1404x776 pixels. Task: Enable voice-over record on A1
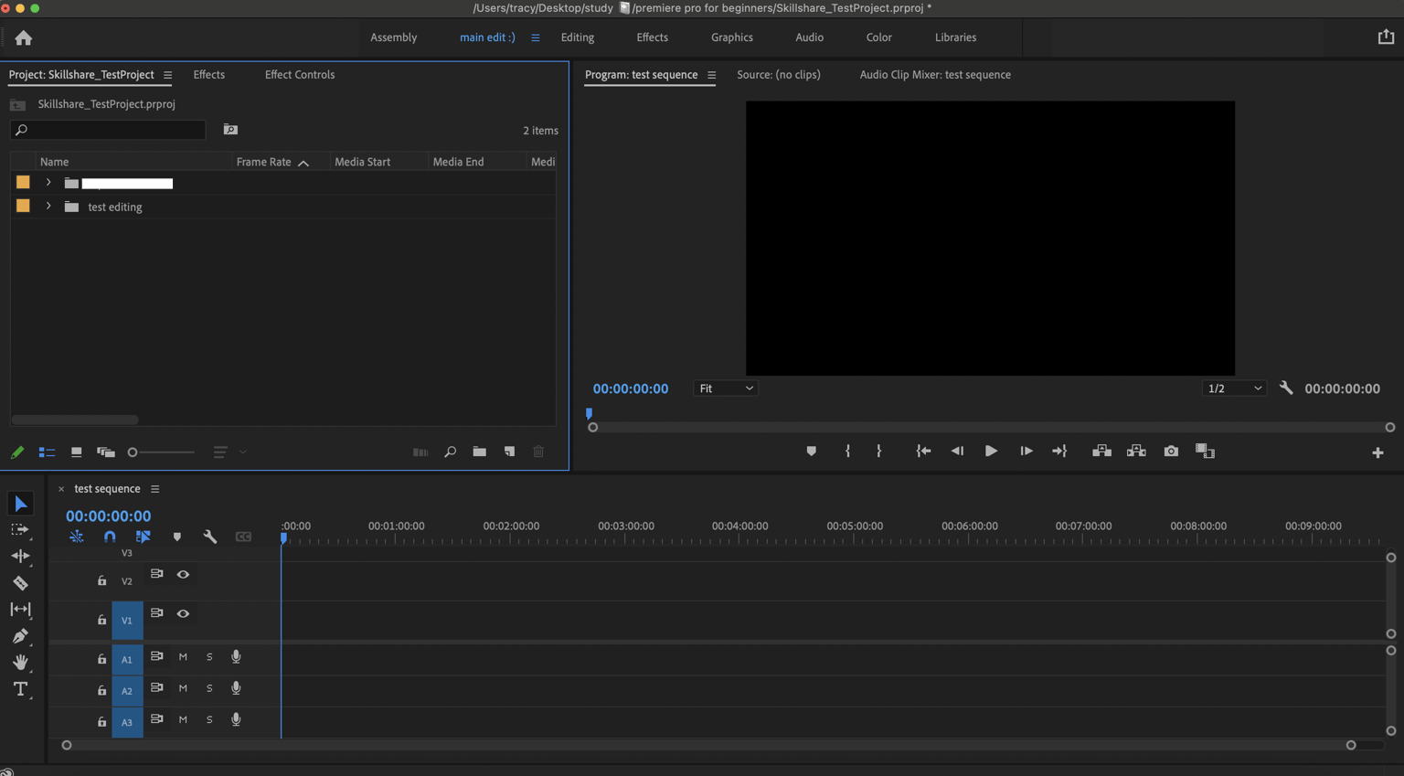pyautogui.click(x=236, y=657)
